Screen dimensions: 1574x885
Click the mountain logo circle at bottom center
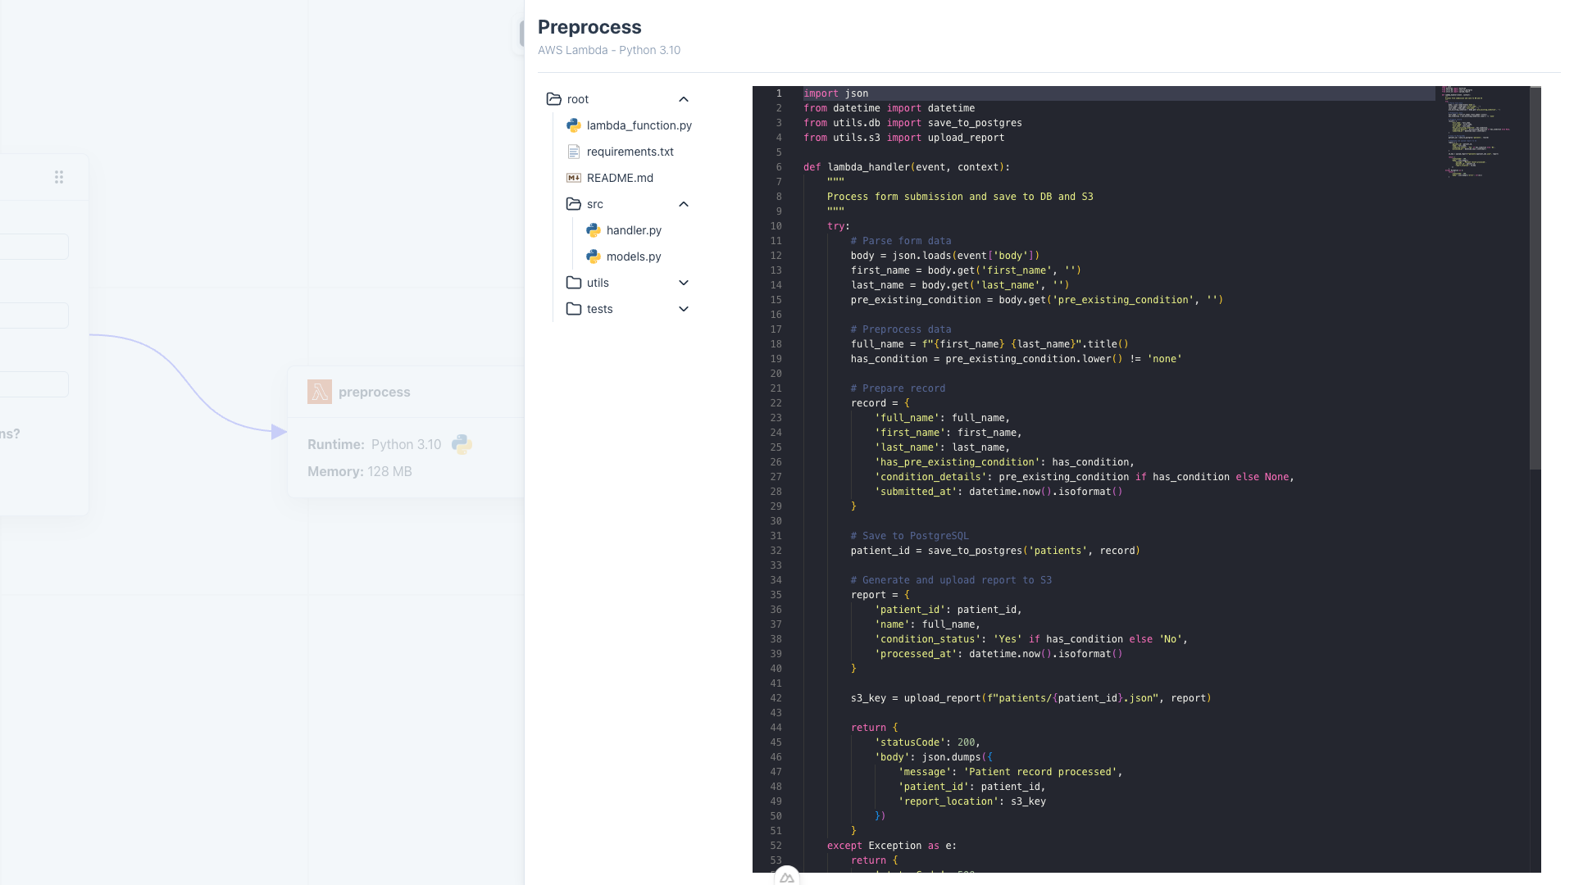point(786,876)
